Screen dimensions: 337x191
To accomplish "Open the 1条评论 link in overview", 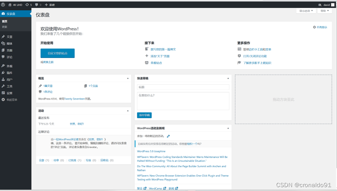I will [48, 92].
